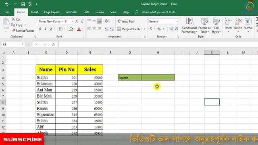258x145 pixels.
Task: Click the Paste icon
Action: tap(6, 22)
